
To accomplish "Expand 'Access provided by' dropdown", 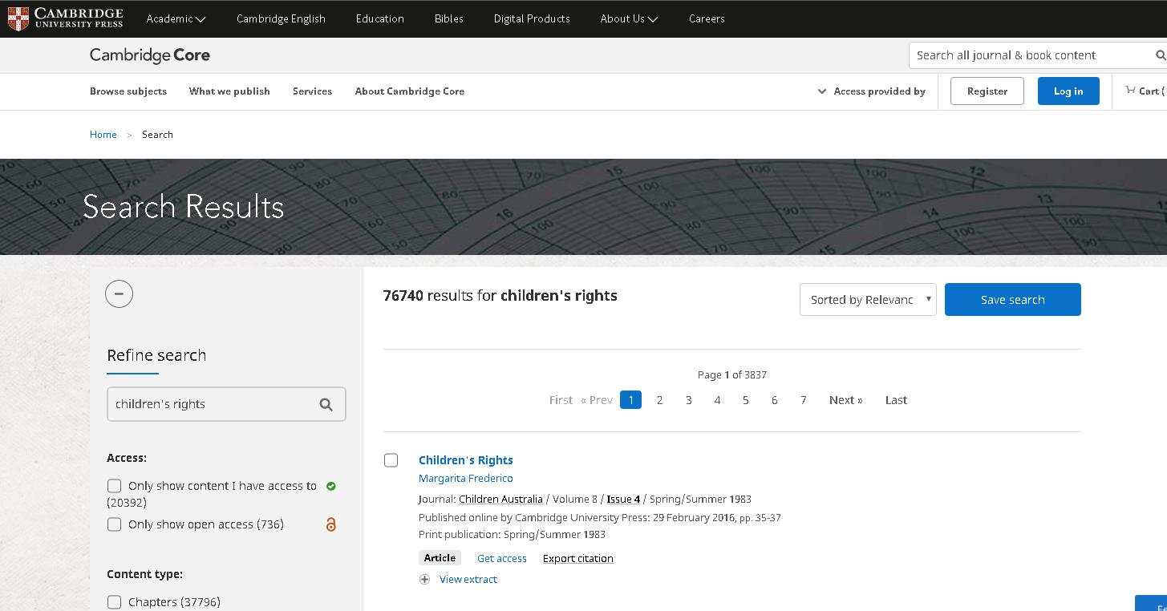I will [871, 91].
